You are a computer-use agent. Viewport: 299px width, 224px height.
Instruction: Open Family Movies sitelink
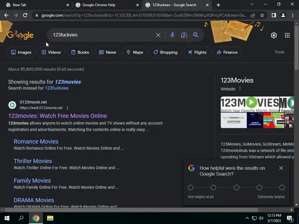pyautogui.click(x=32, y=181)
